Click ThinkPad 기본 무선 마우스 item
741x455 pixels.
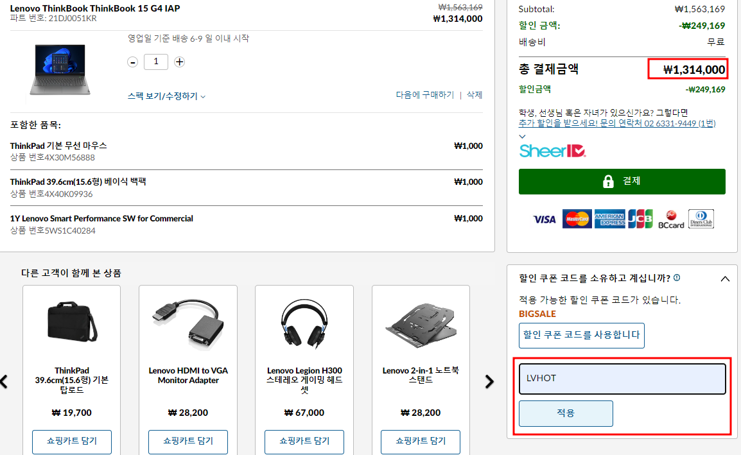click(58, 146)
